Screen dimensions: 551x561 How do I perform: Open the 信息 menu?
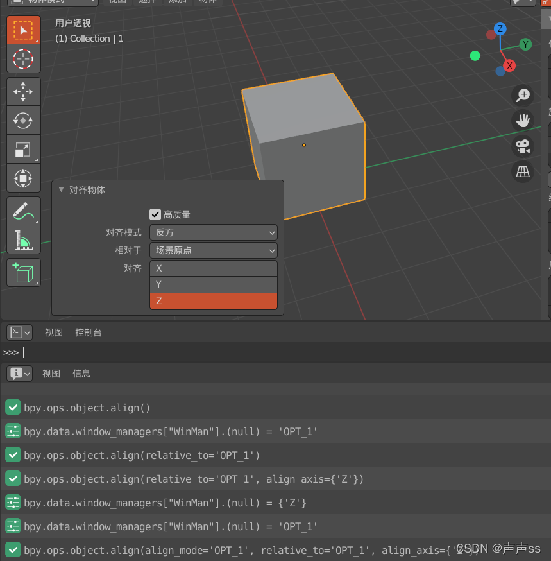point(81,374)
